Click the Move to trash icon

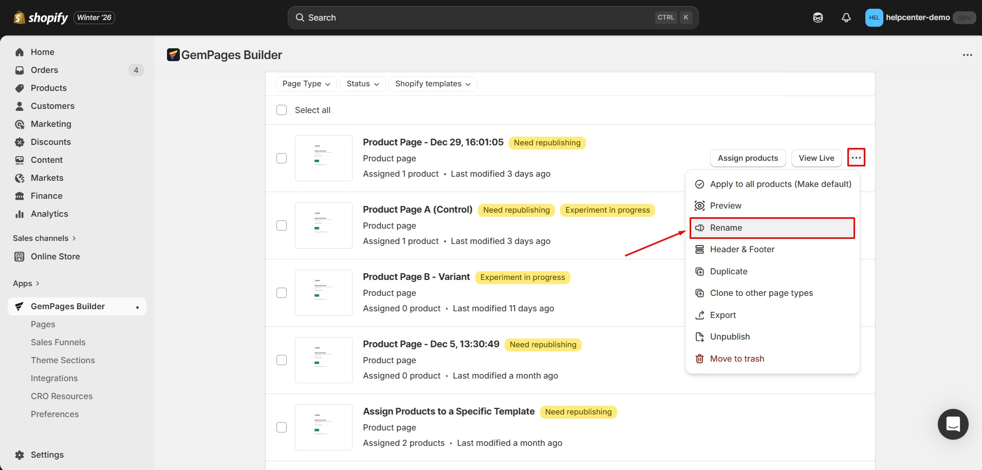[699, 359]
